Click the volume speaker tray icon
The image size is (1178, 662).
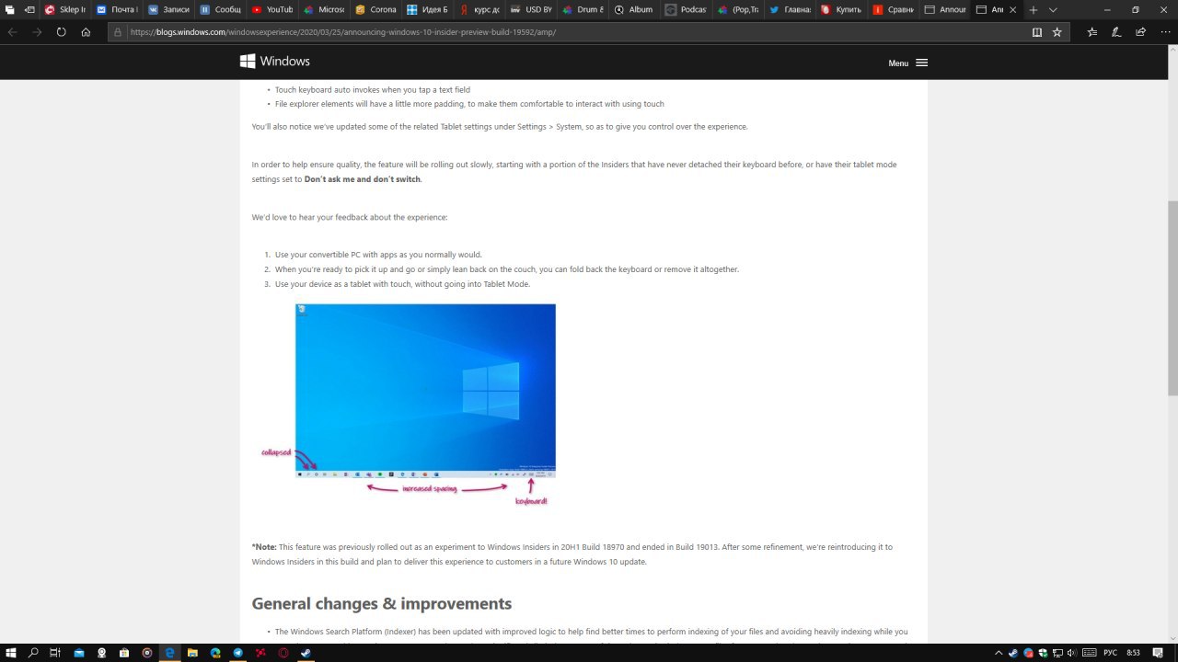1073,653
